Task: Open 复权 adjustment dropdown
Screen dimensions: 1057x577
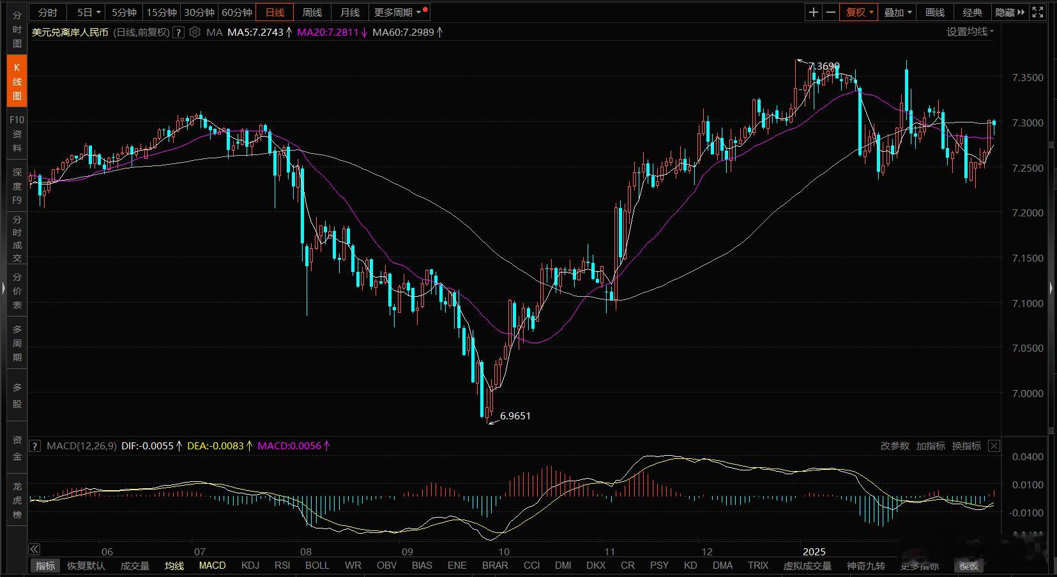Action: [x=860, y=12]
